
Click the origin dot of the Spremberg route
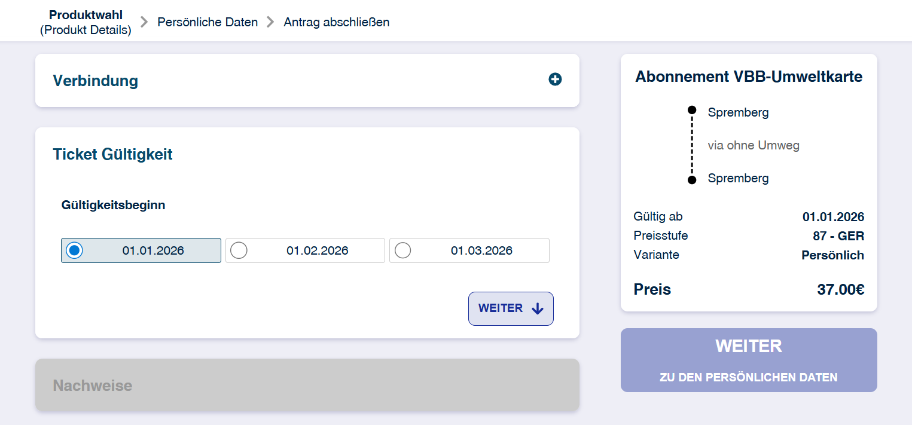point(692,110)
